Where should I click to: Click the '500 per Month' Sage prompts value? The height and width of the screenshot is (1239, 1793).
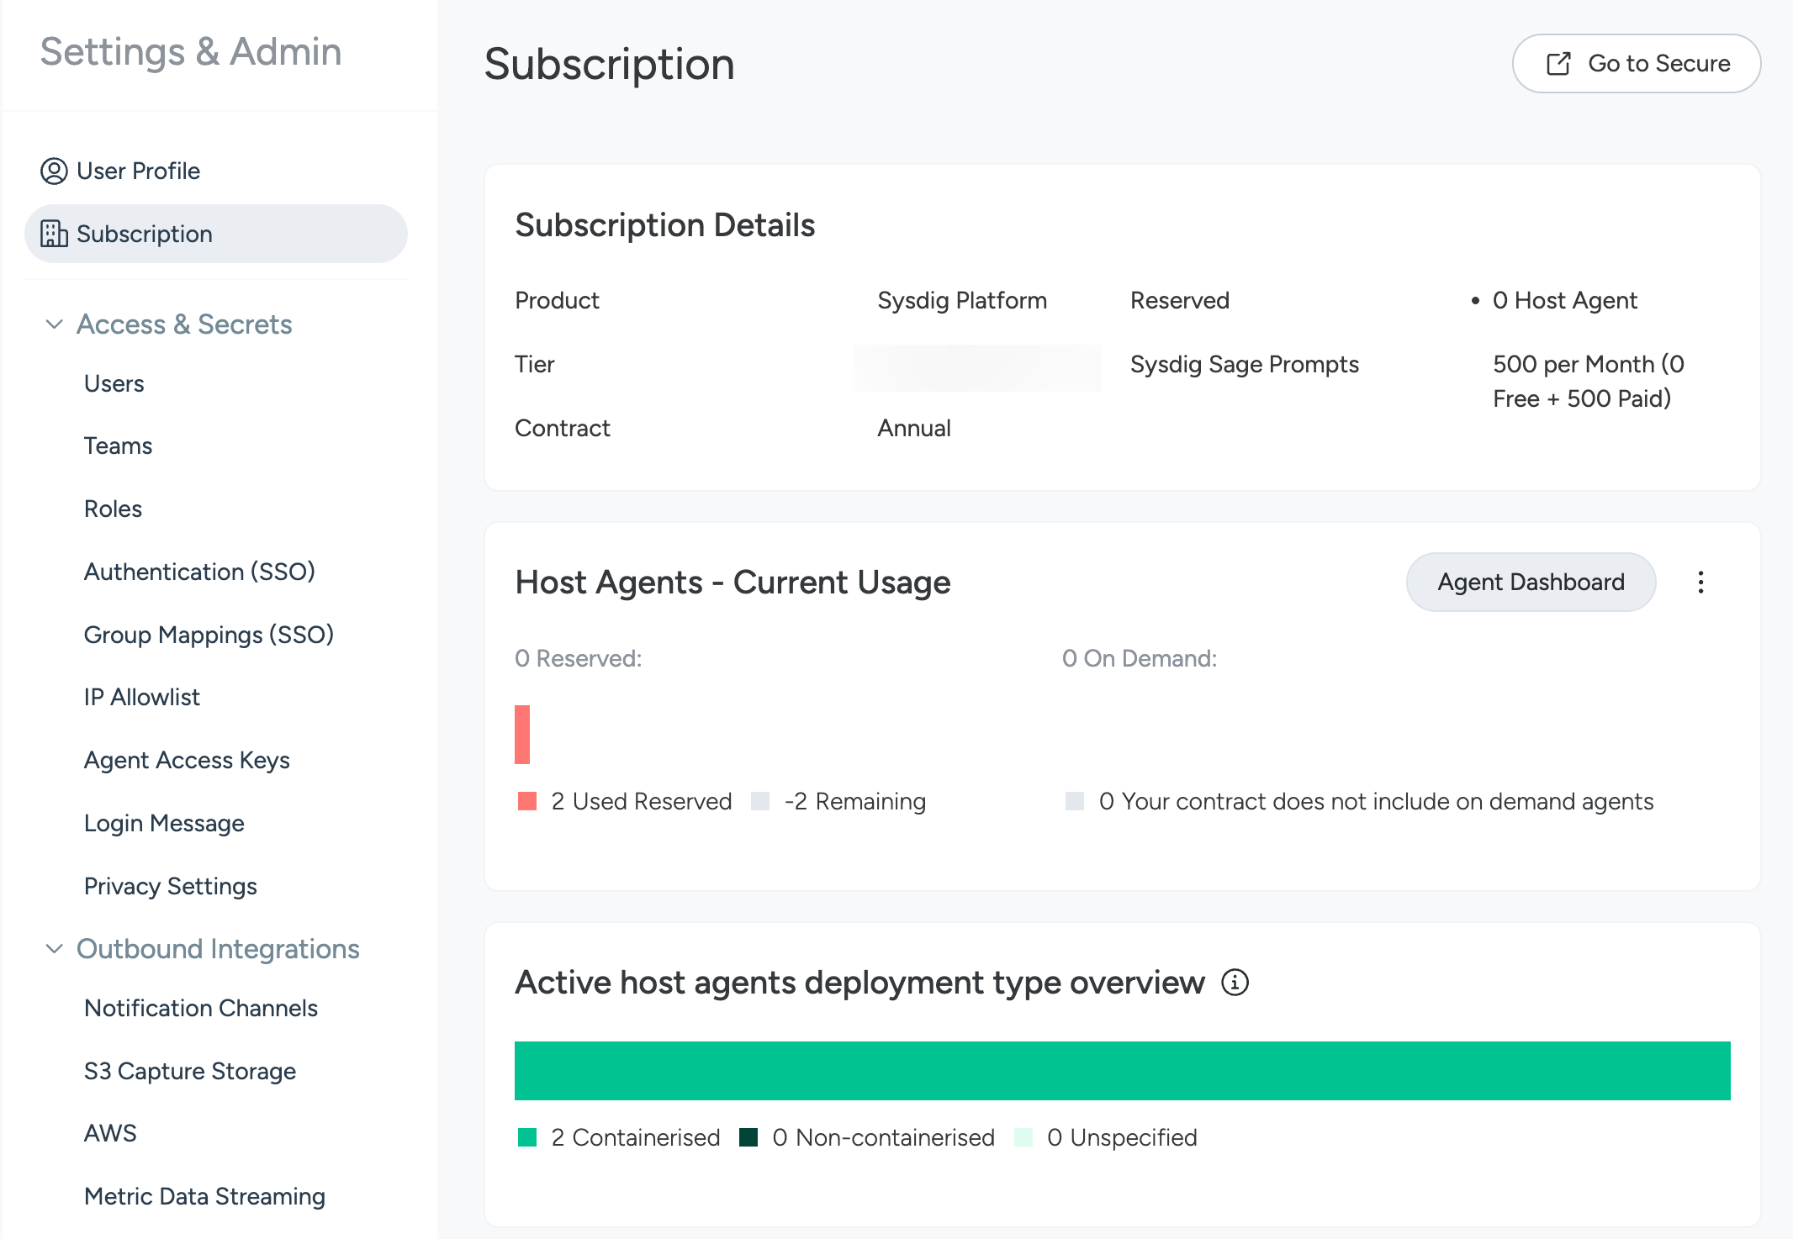point(1589,382)
